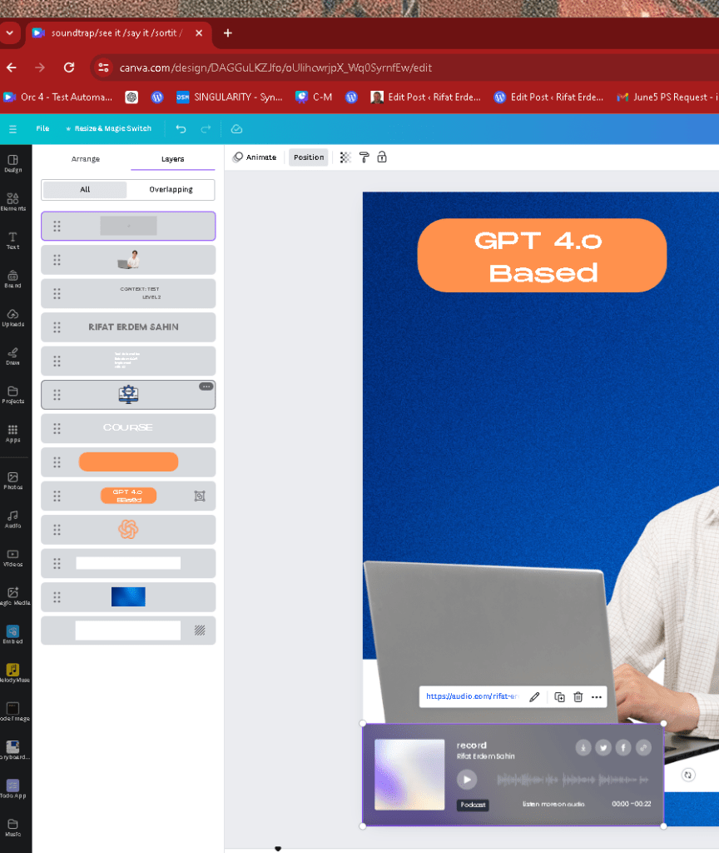
Task: Open the File menu
Action: (x=42, y=128)
